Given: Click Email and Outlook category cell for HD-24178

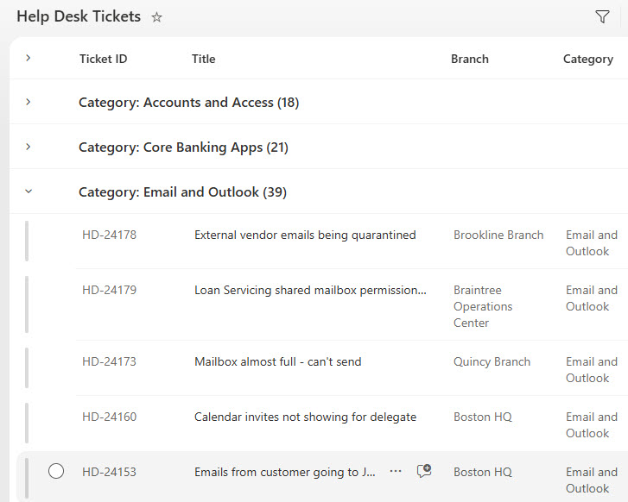Looking at the screenshot, I should (592, 242).
